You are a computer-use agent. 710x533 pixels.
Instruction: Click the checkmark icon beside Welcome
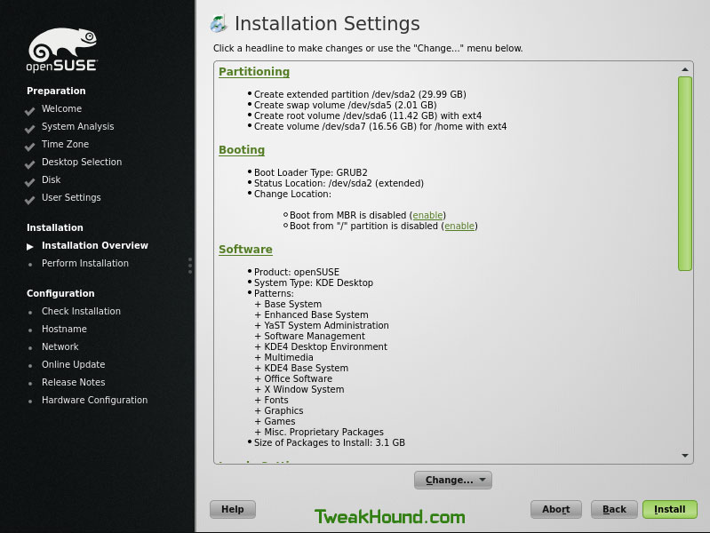click(30, 111)
